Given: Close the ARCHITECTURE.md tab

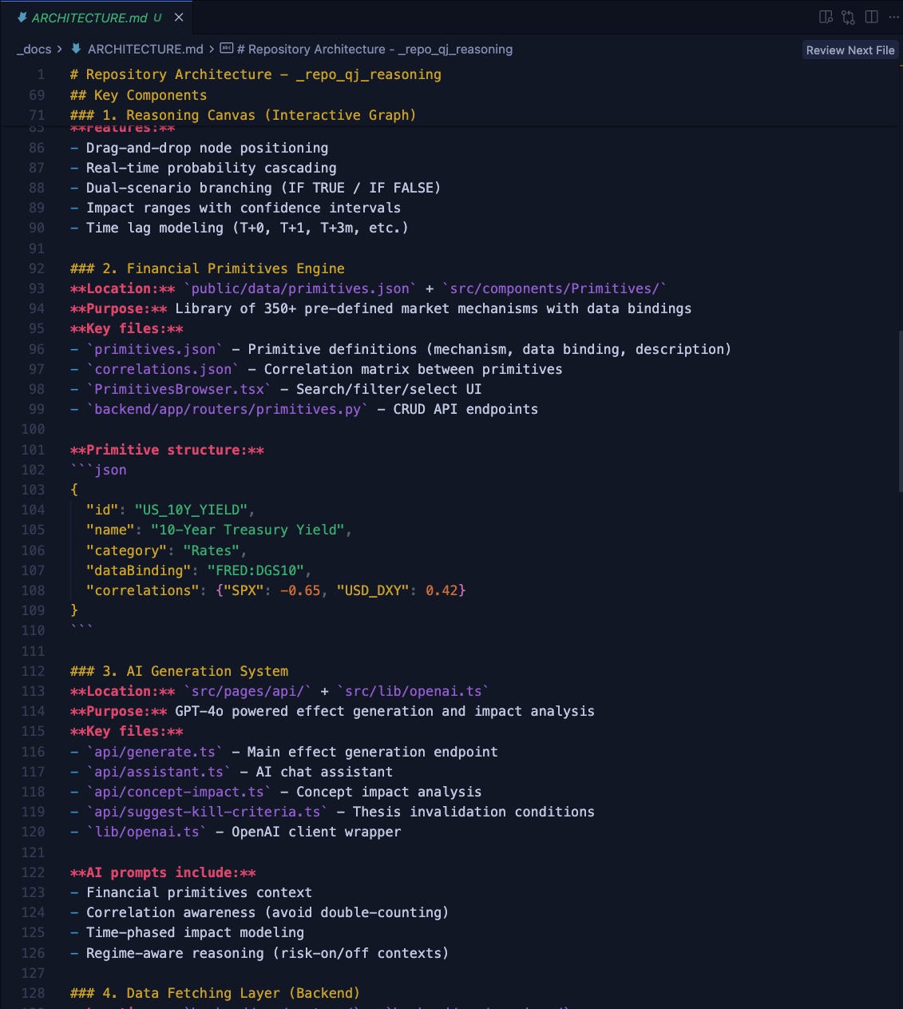Looking at the screenshot, I should (179, 18).
